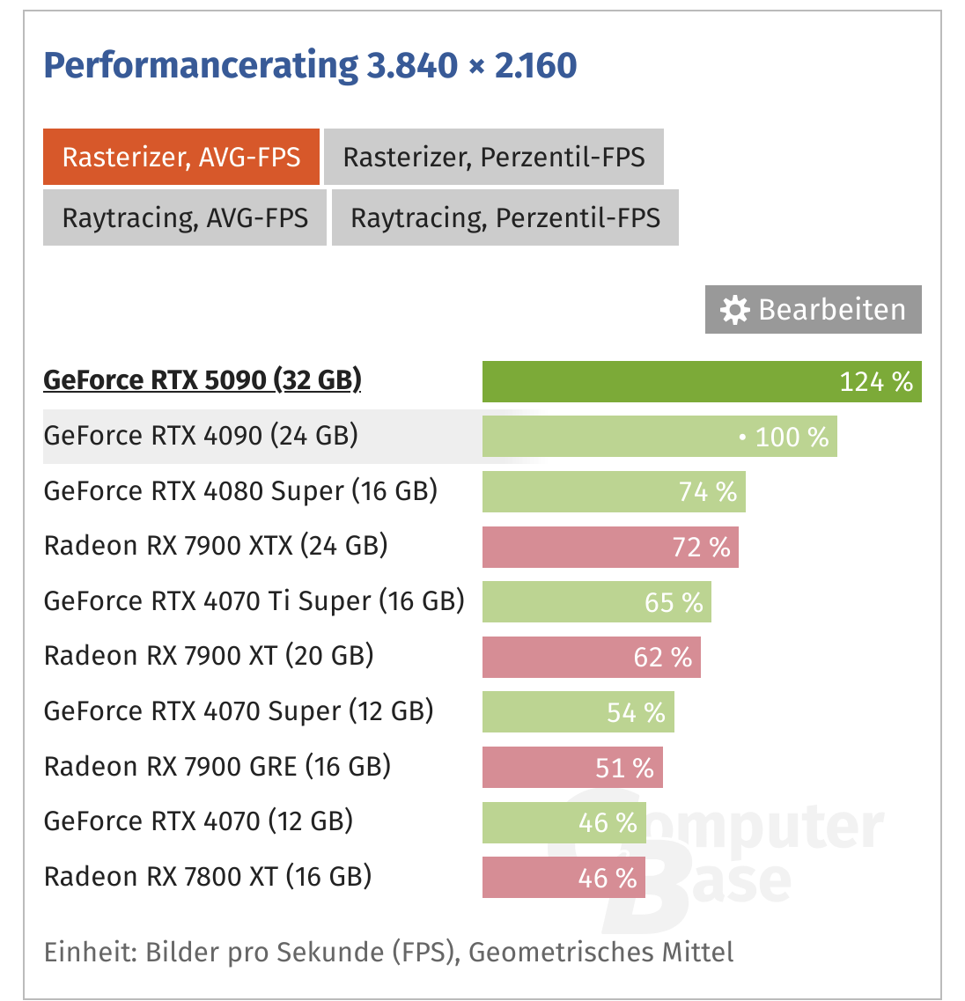Select GeForce RTX 4070 Super (12 GB) label
Screen dimensions: 965x1001
(239, 710)
